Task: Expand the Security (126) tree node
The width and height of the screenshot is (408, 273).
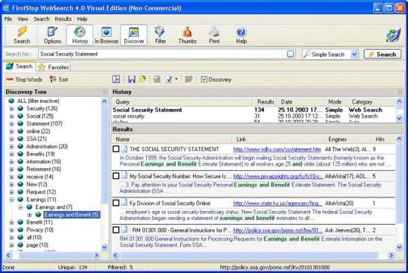Action: 12,108
